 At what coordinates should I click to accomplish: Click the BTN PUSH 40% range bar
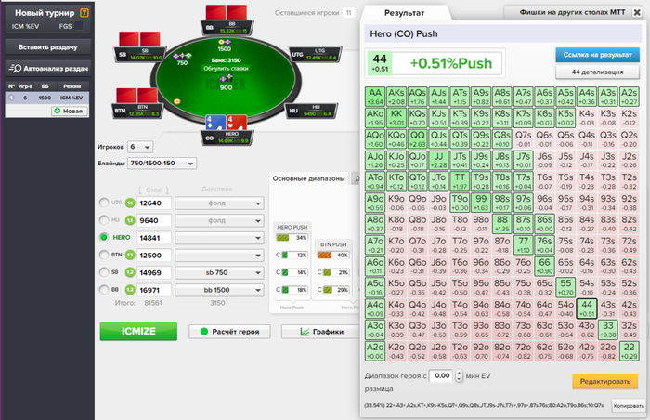coord(333,256)
